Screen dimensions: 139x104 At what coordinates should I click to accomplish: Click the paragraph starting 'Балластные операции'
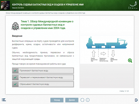pos(43,44)
